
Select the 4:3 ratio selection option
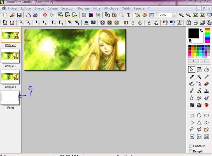pos(199,136)
